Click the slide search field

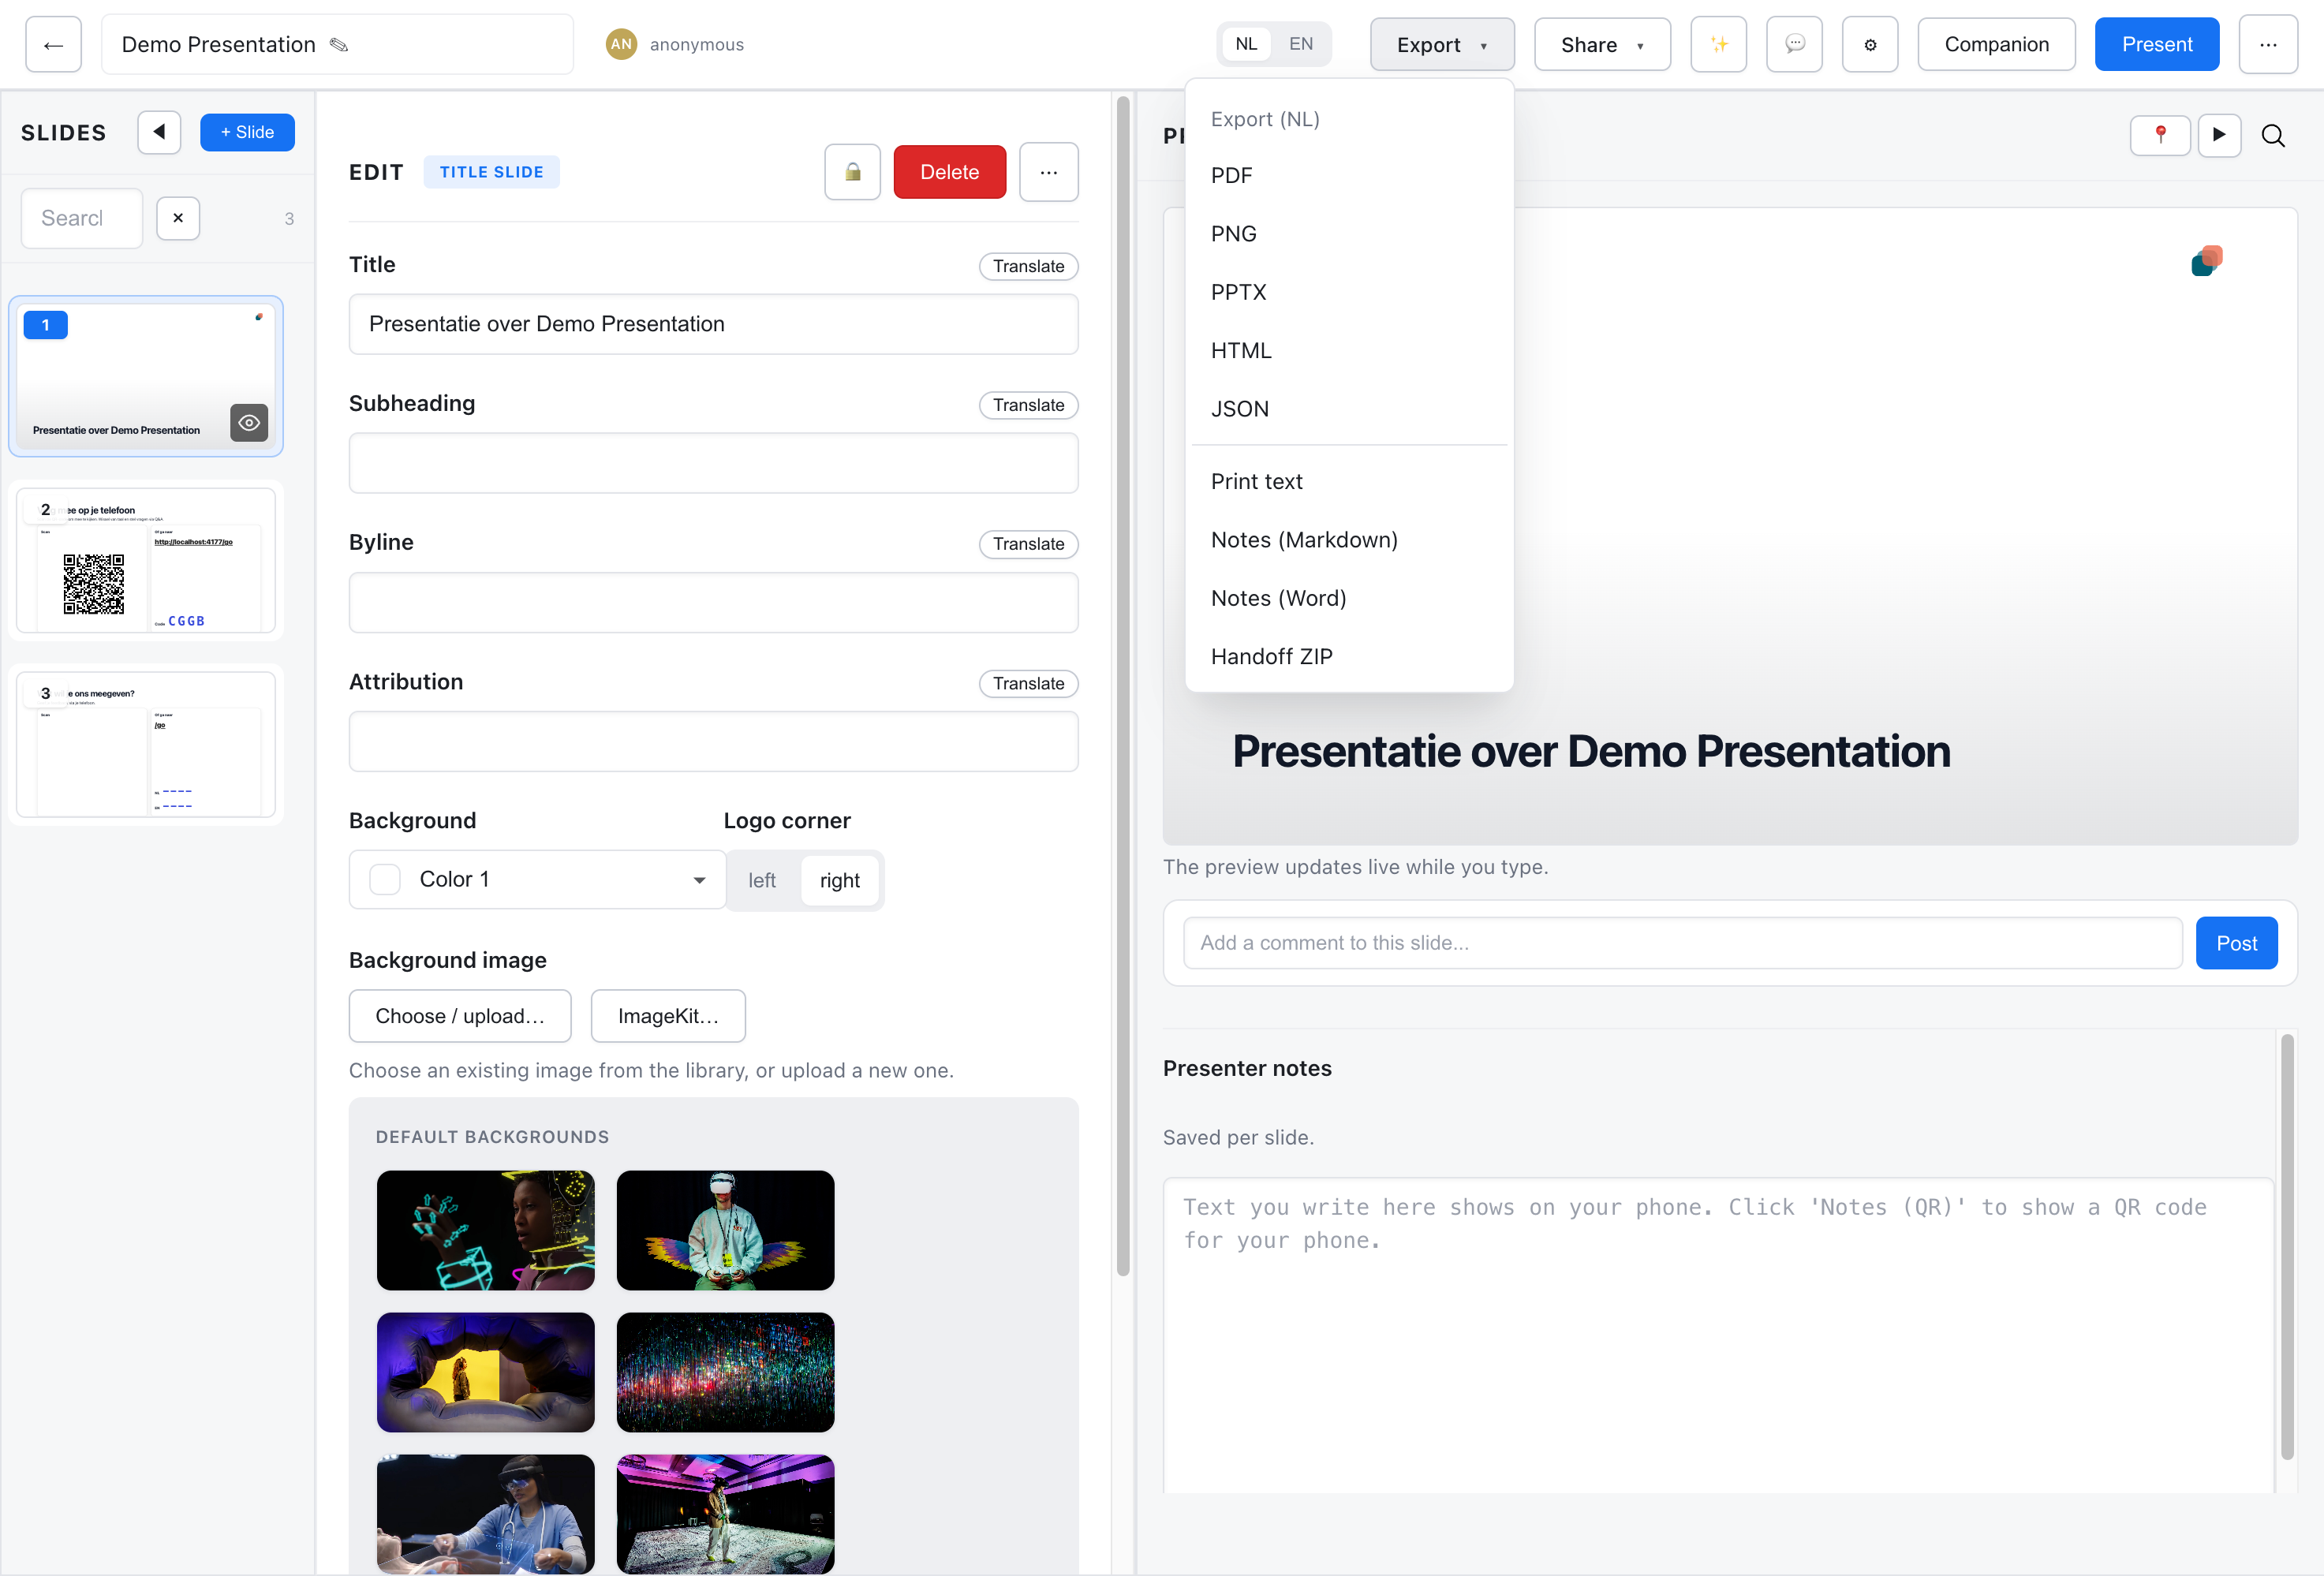click(x=82, y=218)
